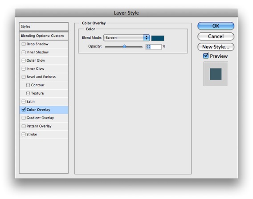Click the Cancel button
Viewport: 253px width, 199px height.
[216, 36]
